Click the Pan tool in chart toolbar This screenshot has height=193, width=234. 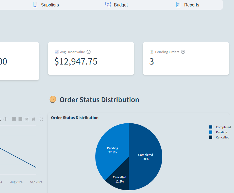pyautogui.click(x=5, y=119)
